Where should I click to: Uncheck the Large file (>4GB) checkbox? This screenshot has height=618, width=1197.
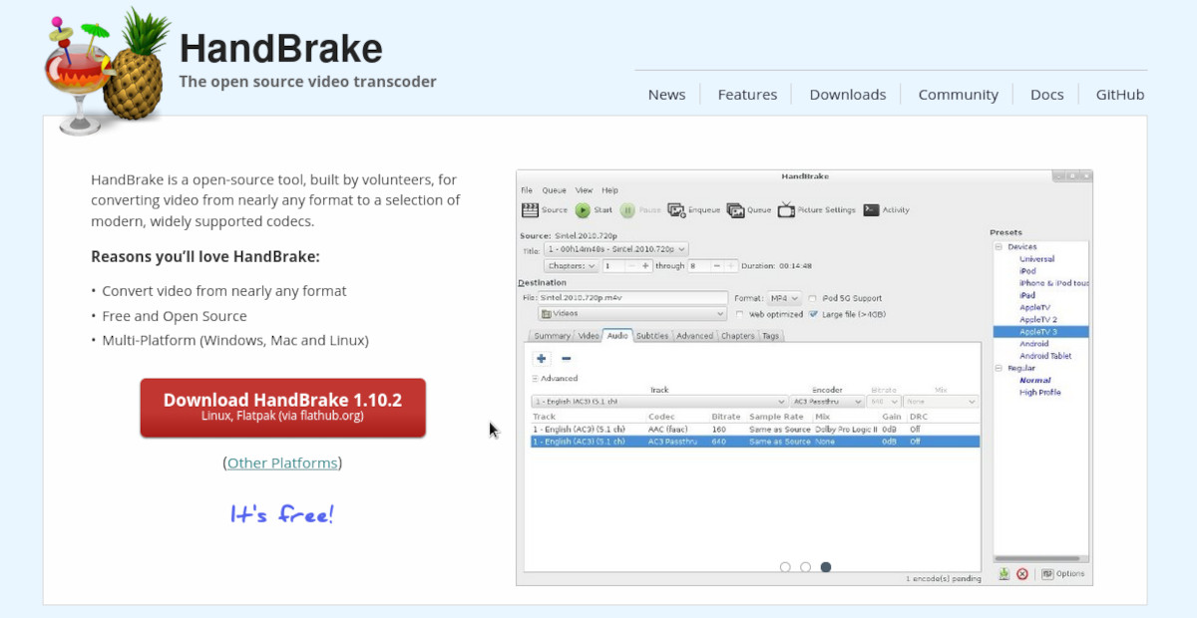point(813,314)
